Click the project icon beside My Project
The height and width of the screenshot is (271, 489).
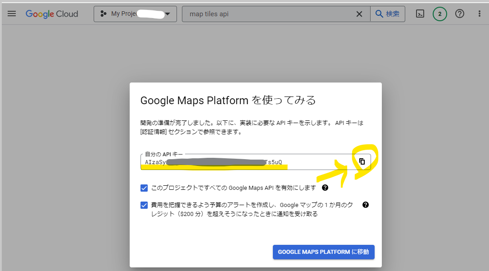click(x=103, y=14)
